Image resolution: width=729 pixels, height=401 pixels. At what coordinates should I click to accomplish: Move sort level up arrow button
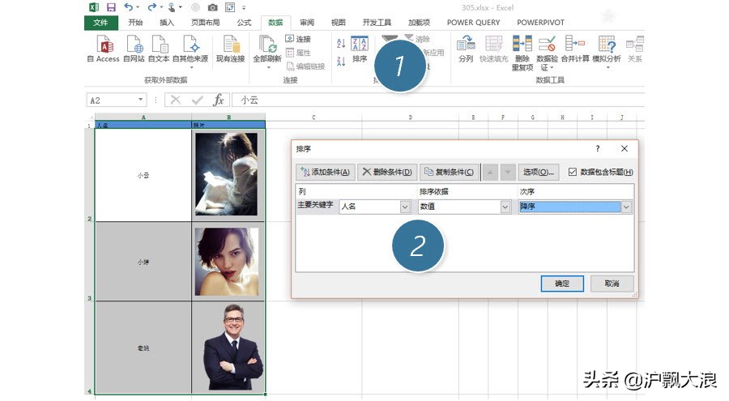point(489,172)
